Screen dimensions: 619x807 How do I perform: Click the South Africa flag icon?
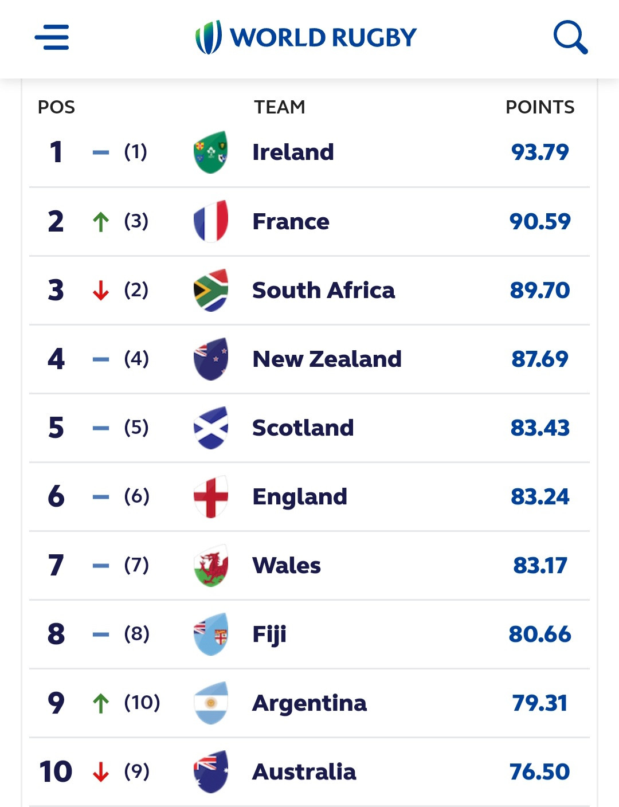[x=211, y=290]
